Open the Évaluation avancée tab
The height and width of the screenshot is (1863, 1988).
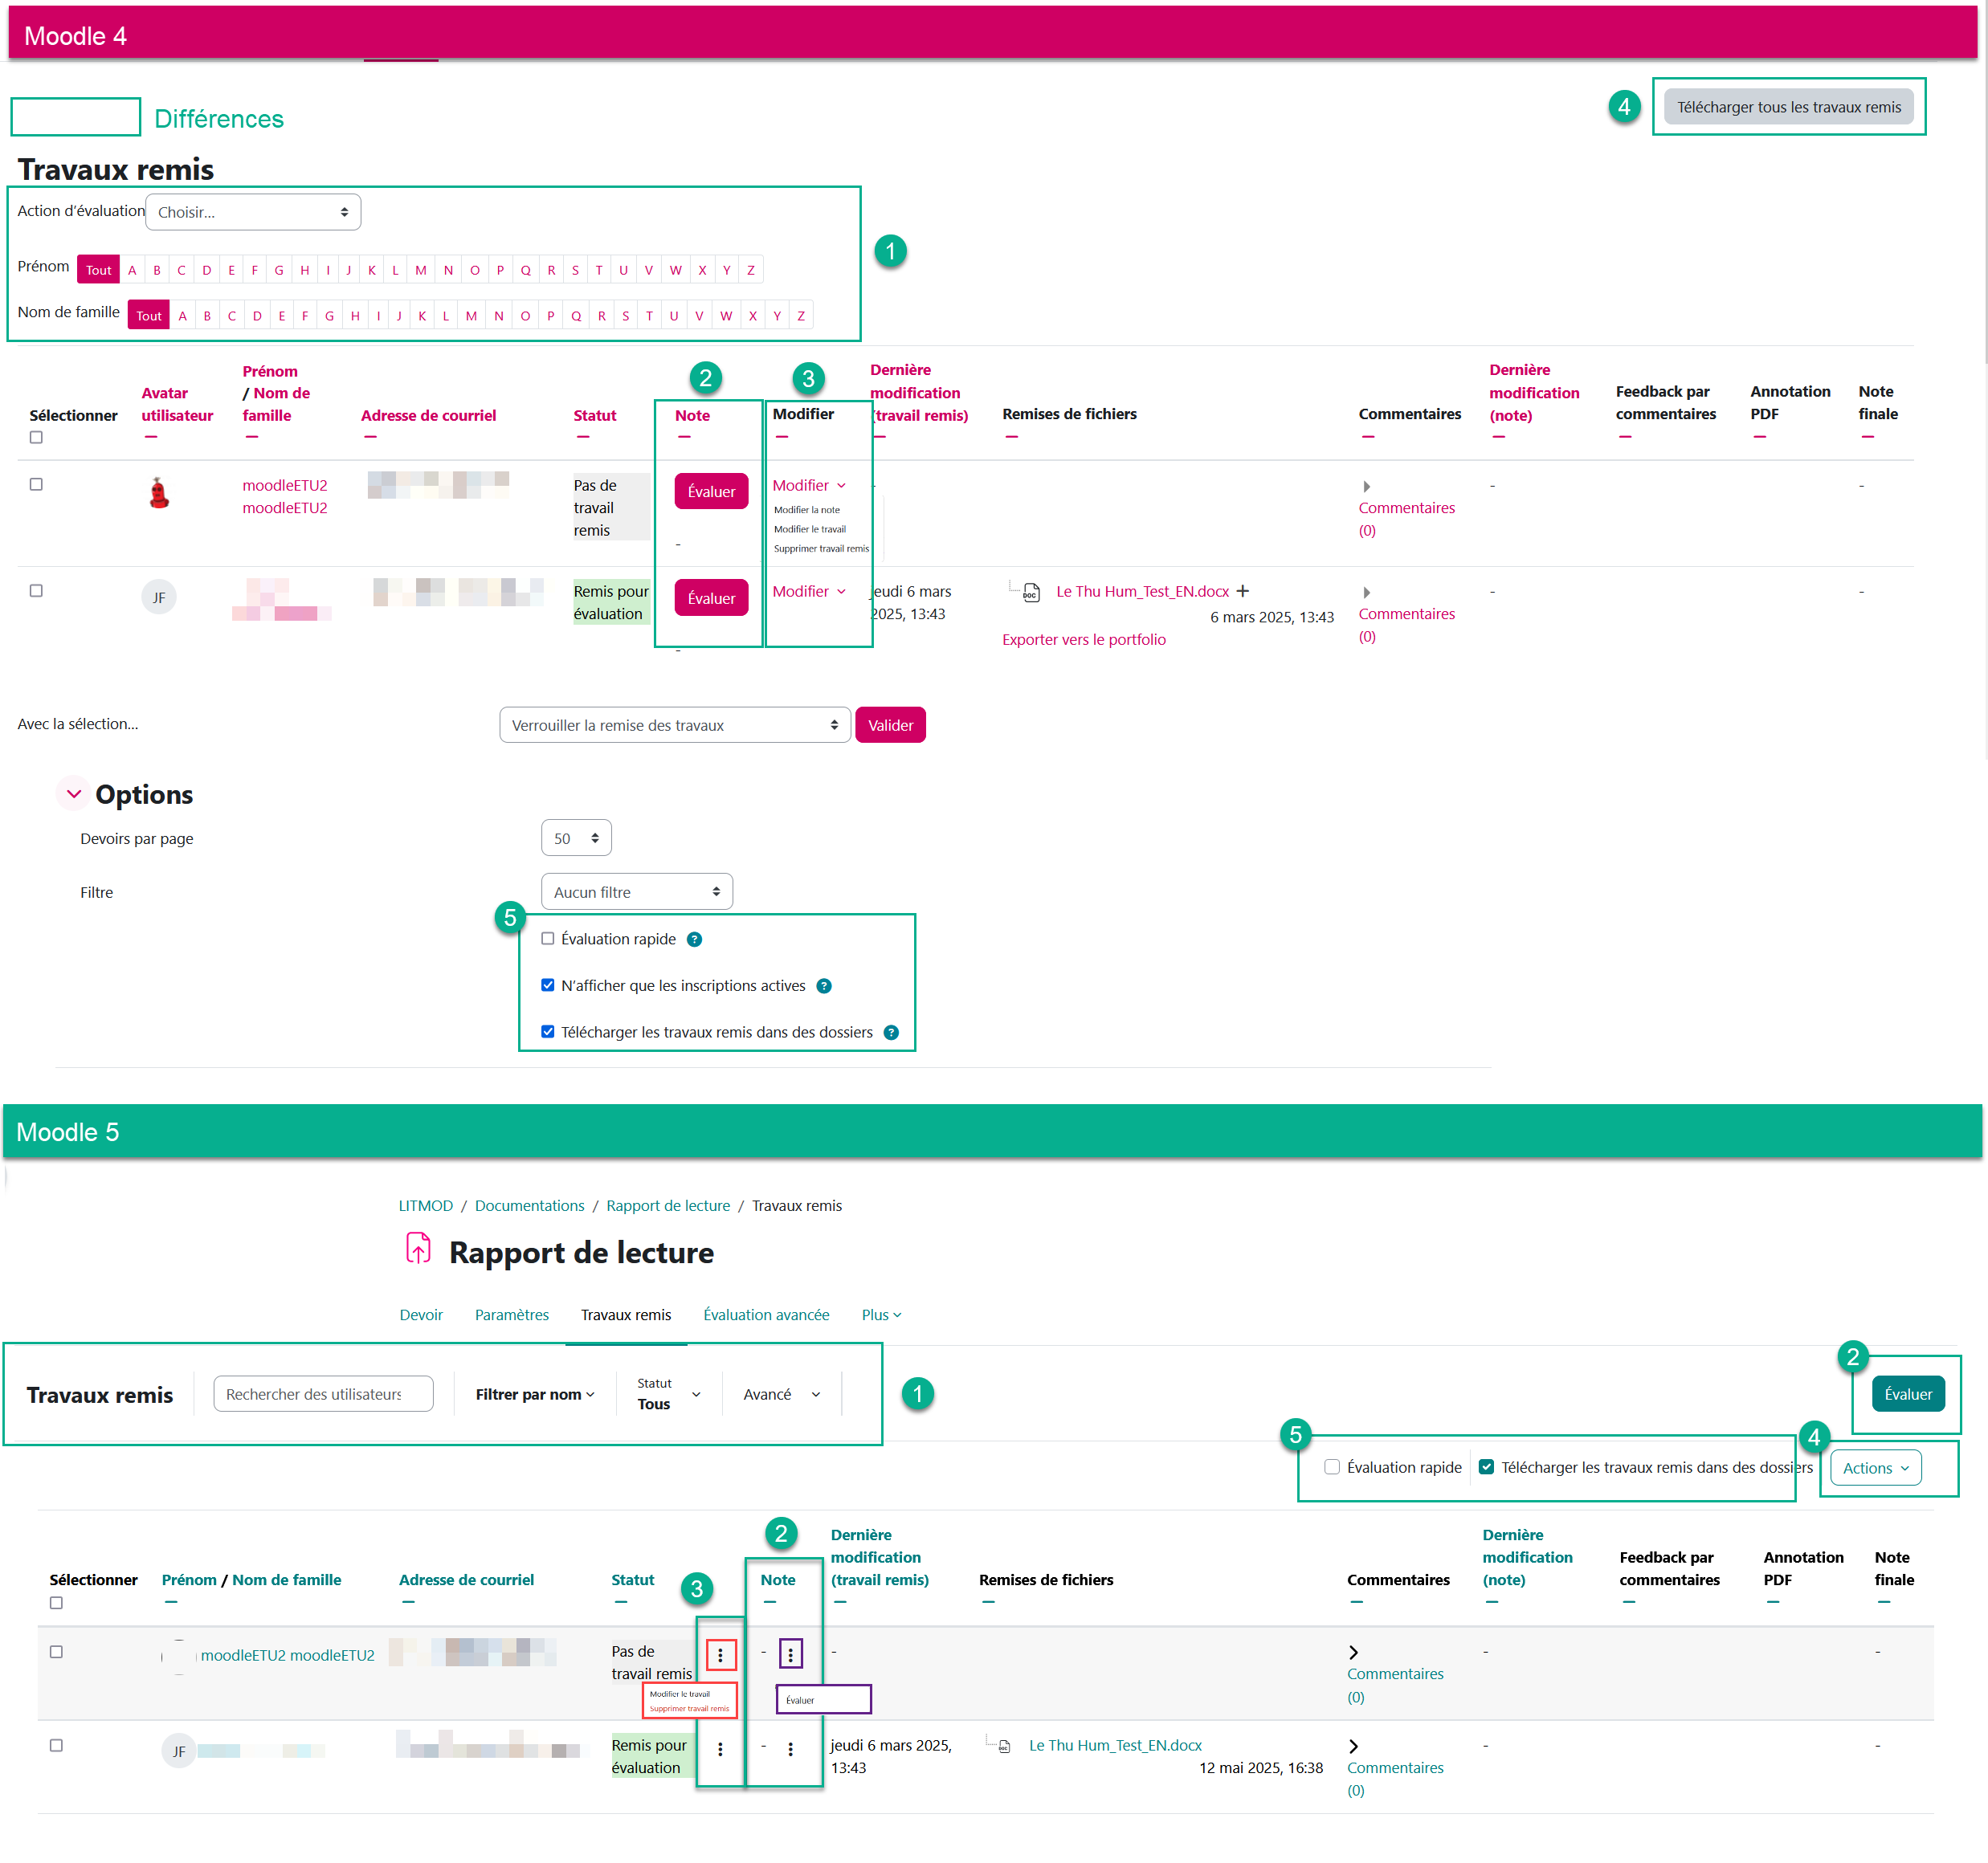point(766,1315)
